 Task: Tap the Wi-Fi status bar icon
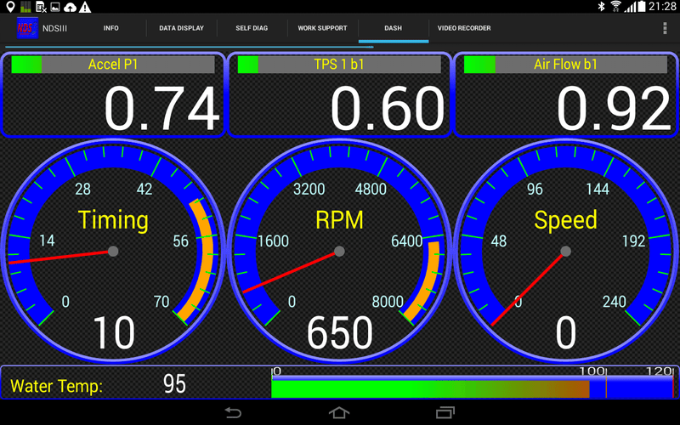[615, 7]
